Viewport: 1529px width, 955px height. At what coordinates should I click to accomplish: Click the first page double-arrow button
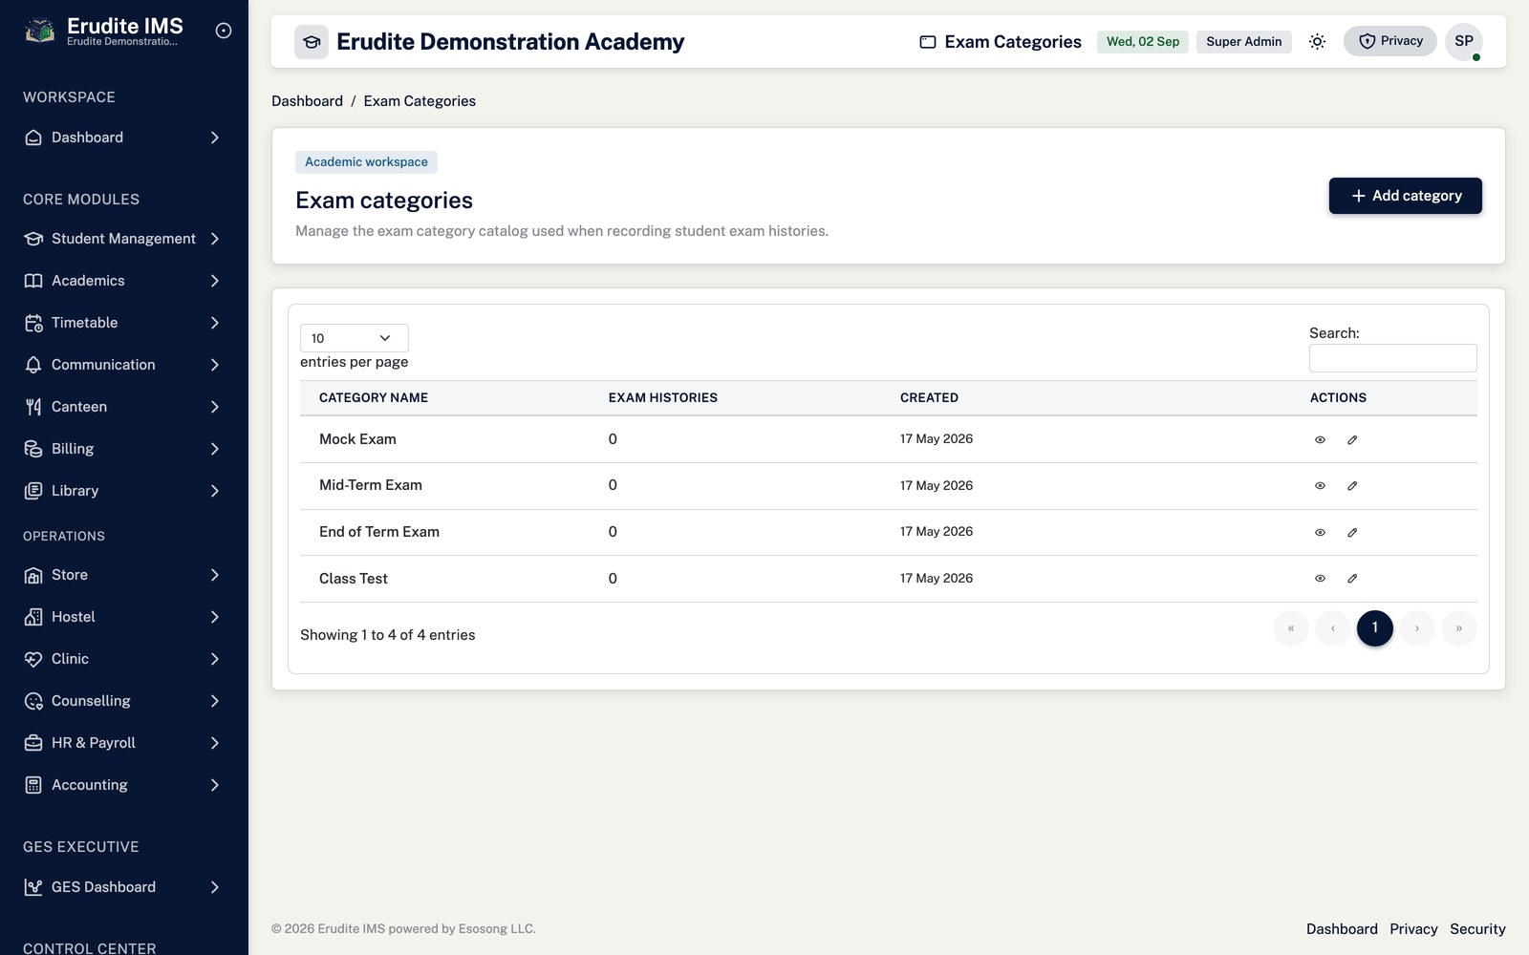point(1290,628)
